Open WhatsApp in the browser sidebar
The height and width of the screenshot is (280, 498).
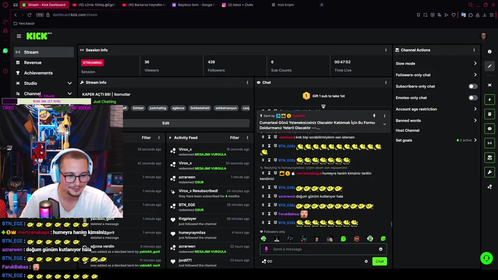coord(5,51)
